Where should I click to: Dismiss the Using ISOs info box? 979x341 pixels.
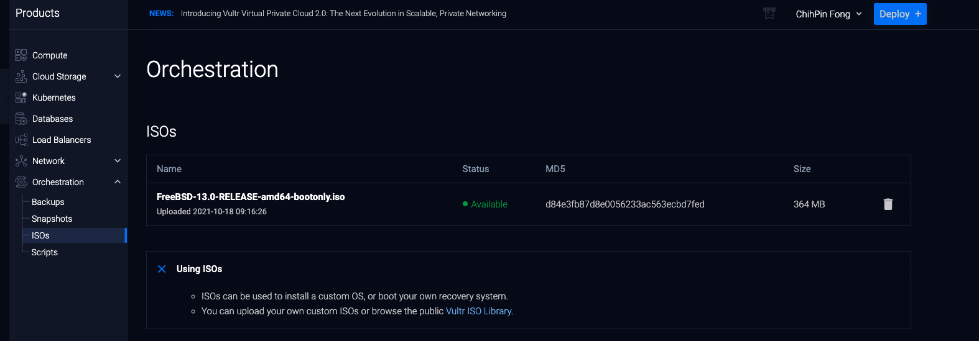click(x=162, y=269)
